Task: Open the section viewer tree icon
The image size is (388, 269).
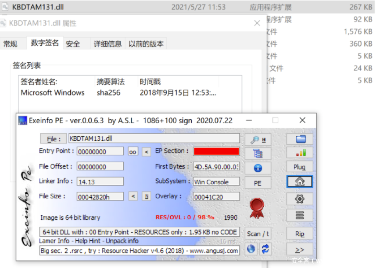Action: [x=258, y=154]
